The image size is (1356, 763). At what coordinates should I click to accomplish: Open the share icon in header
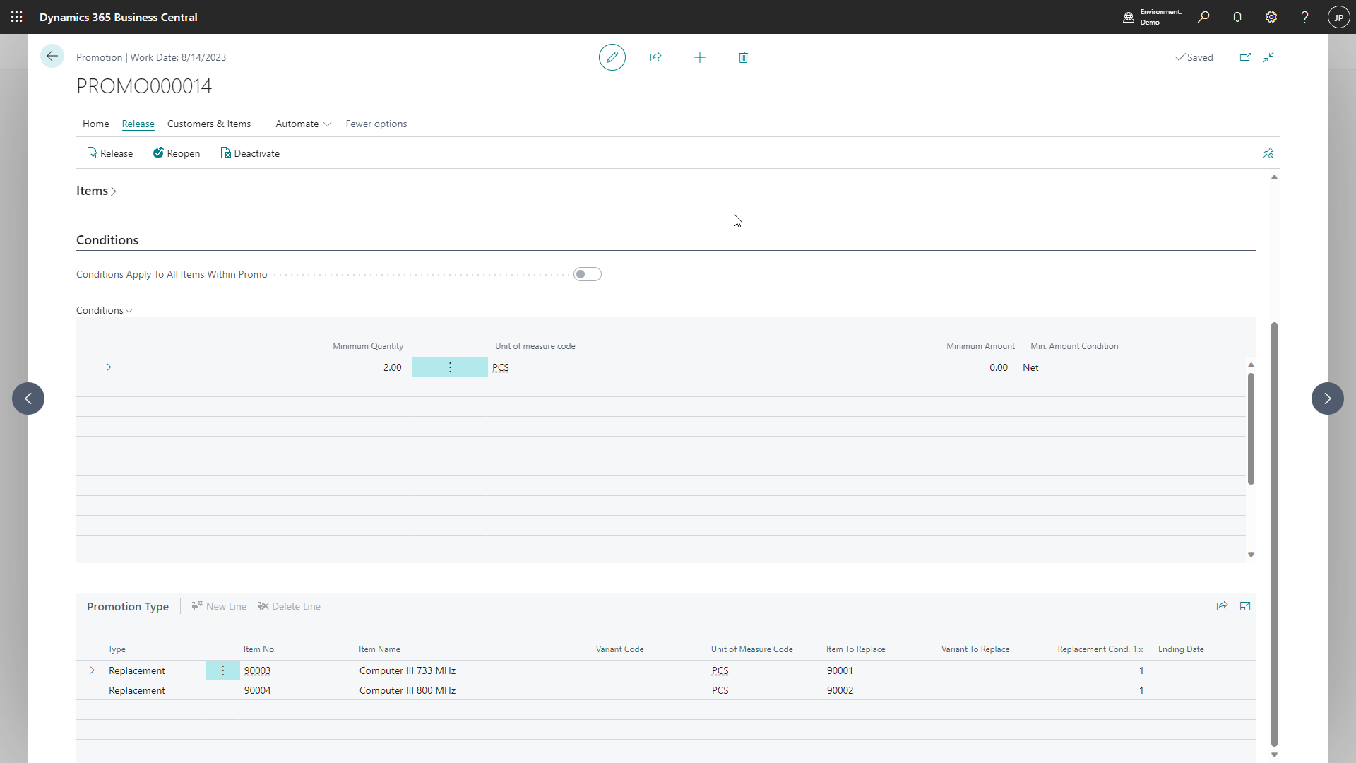click(x=655, y=57)
